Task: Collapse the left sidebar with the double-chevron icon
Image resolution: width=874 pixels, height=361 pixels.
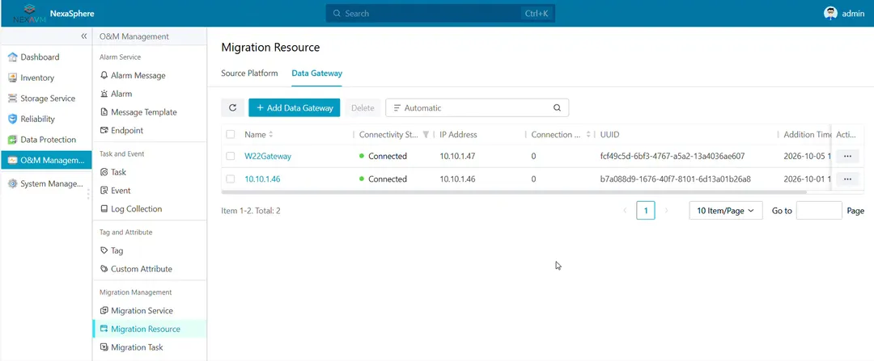Action: click(83, 36)
